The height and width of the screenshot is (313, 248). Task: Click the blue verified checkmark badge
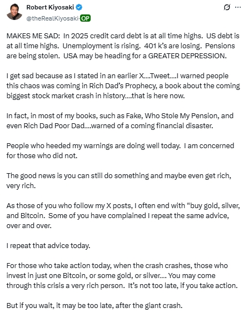[79, 7]
